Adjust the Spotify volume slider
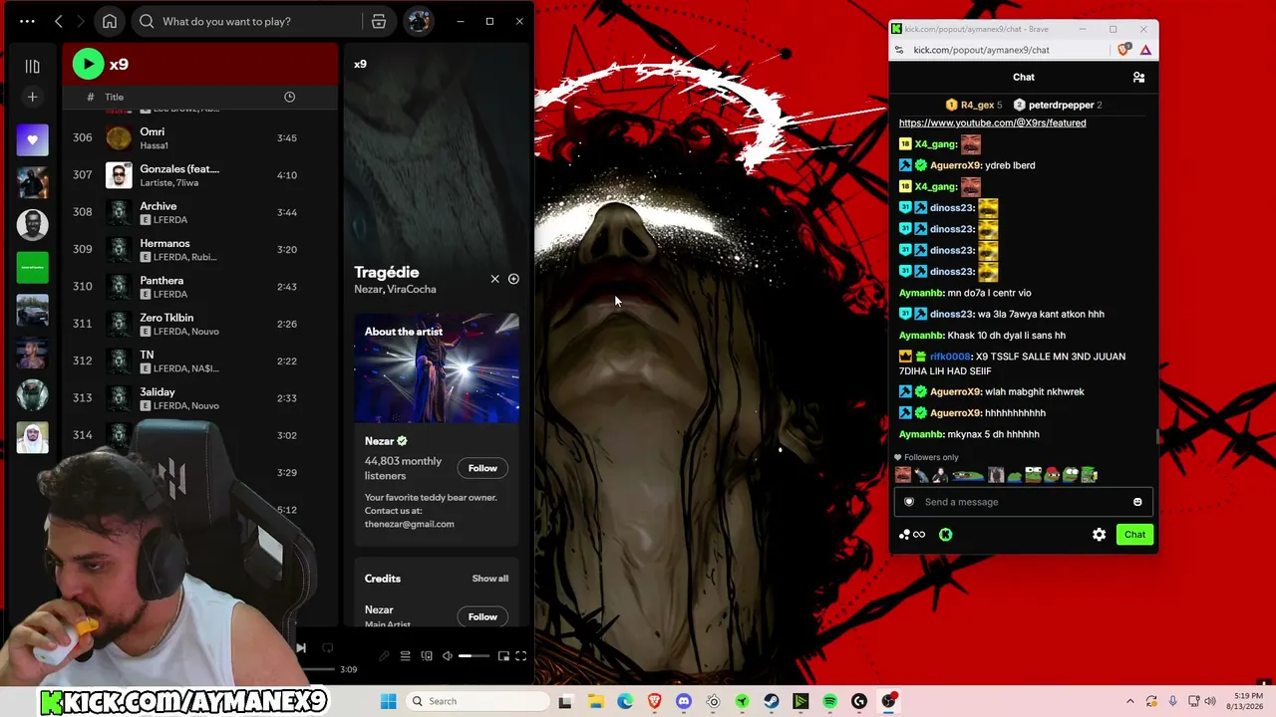Screen dimensions: 1276x717 click(x=474, y=656)
